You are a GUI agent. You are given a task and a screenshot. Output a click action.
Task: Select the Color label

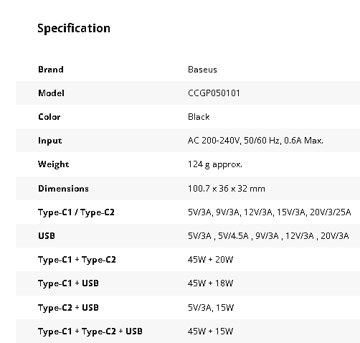(x=49, y=117)
